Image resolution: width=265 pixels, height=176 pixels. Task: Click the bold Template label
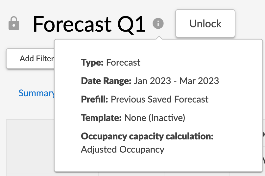pyautogui.click(x=101, y=118)
